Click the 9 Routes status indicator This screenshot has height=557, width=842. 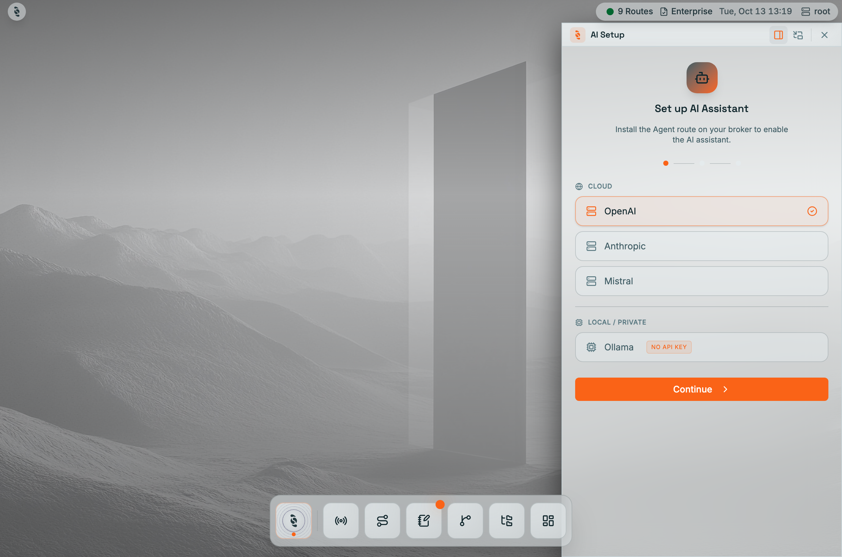tap(630, 11)
